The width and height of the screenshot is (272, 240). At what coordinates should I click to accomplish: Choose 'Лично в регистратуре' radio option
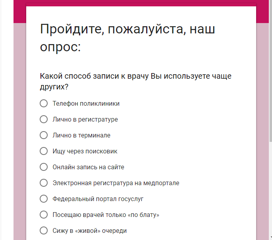[44, 119]
